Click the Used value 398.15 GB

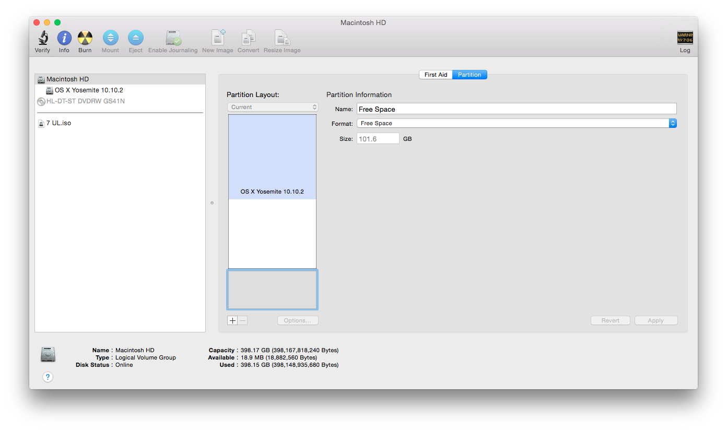click(289, 365)
